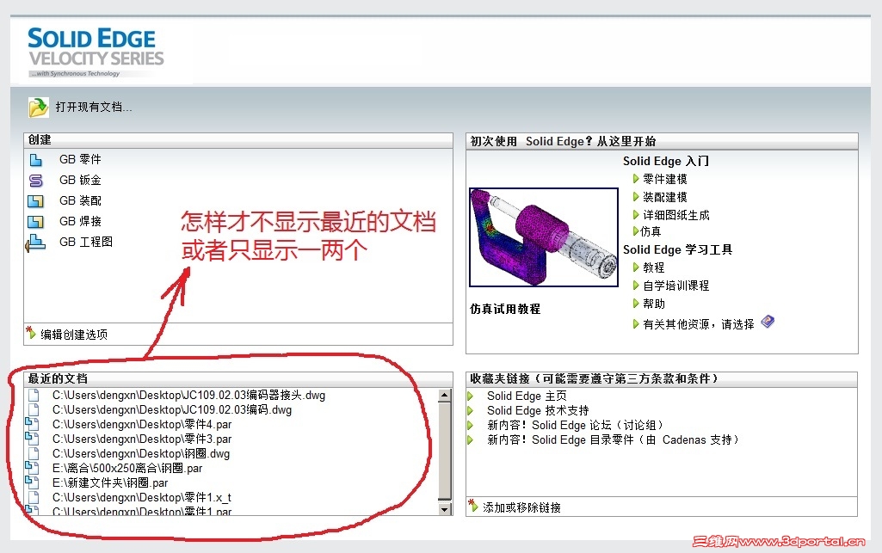The image size is (882, 553).
Task: Click the arrow icon beside 装配建模
Action: (x=636, y=197)
